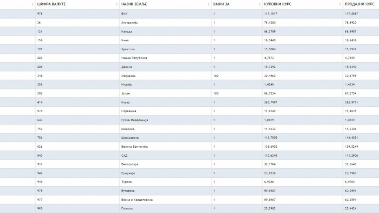This screenshot has height=213, width=379.
Task: Click currency code 124 for Канада
Action: point(40,32)
